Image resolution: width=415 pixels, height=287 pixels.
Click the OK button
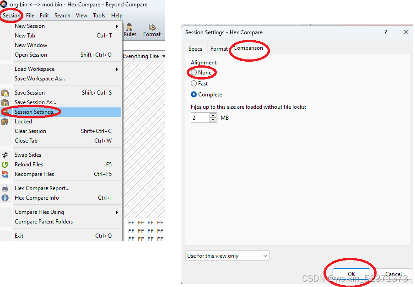point(351,274)
